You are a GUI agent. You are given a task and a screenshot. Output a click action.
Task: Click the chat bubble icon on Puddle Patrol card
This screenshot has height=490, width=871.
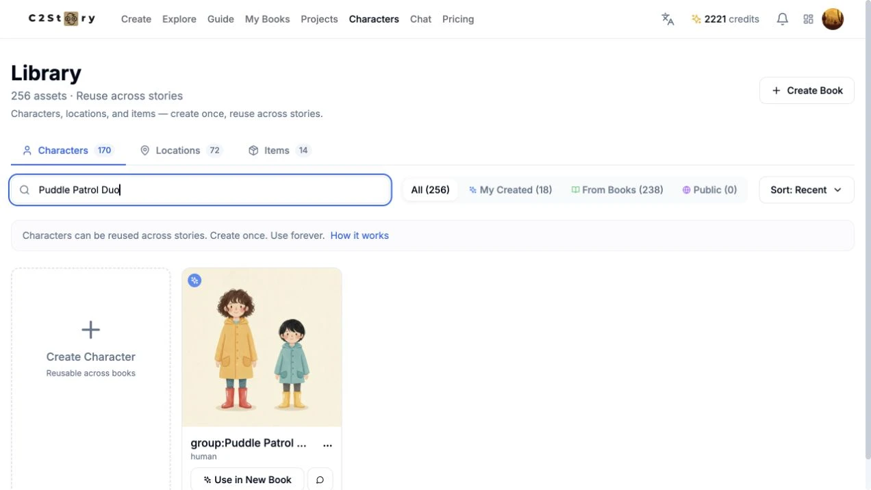click(320, 480)
